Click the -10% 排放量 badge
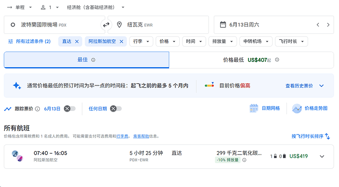 pyautogui.click(x=227, y=160)
